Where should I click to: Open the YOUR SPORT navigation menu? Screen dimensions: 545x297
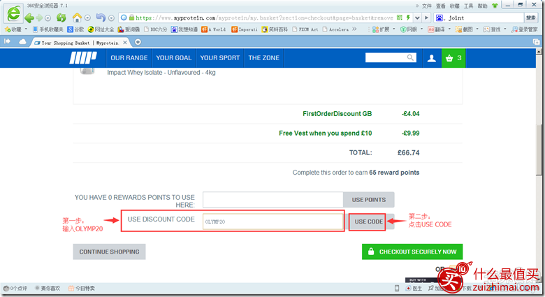point(219,58)
